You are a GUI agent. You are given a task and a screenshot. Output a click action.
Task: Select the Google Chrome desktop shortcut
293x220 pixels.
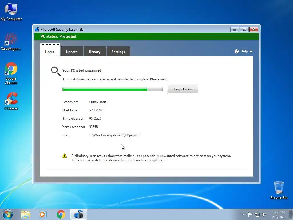(x=11, y=73)
